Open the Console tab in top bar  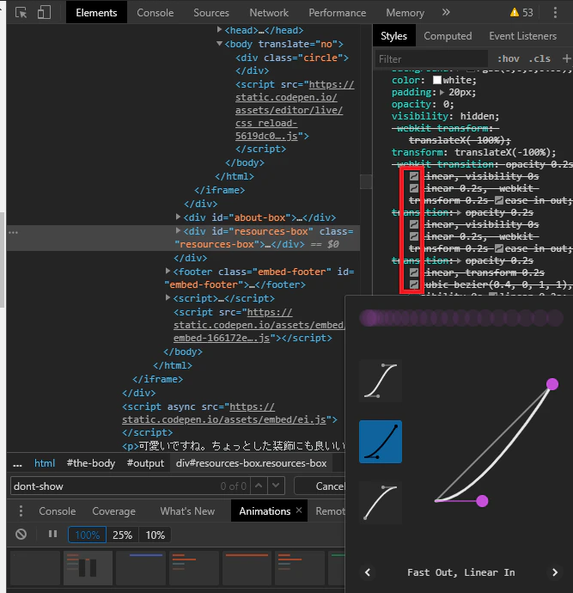(x=155, y=13)
